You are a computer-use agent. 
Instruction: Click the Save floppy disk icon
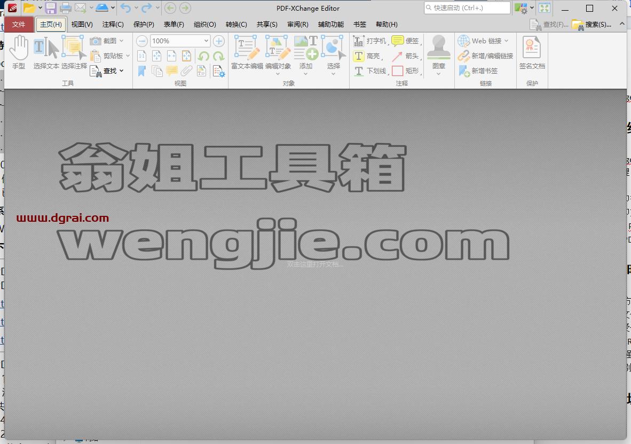tap(51, 8)
